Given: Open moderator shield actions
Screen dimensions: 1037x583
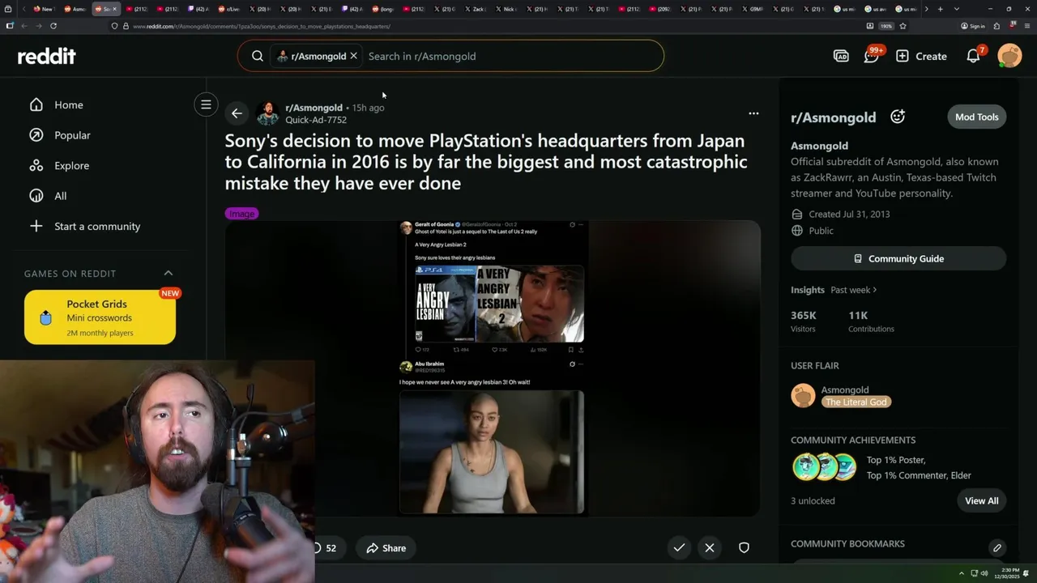Looking at the screenshot, I should [744, 547].
